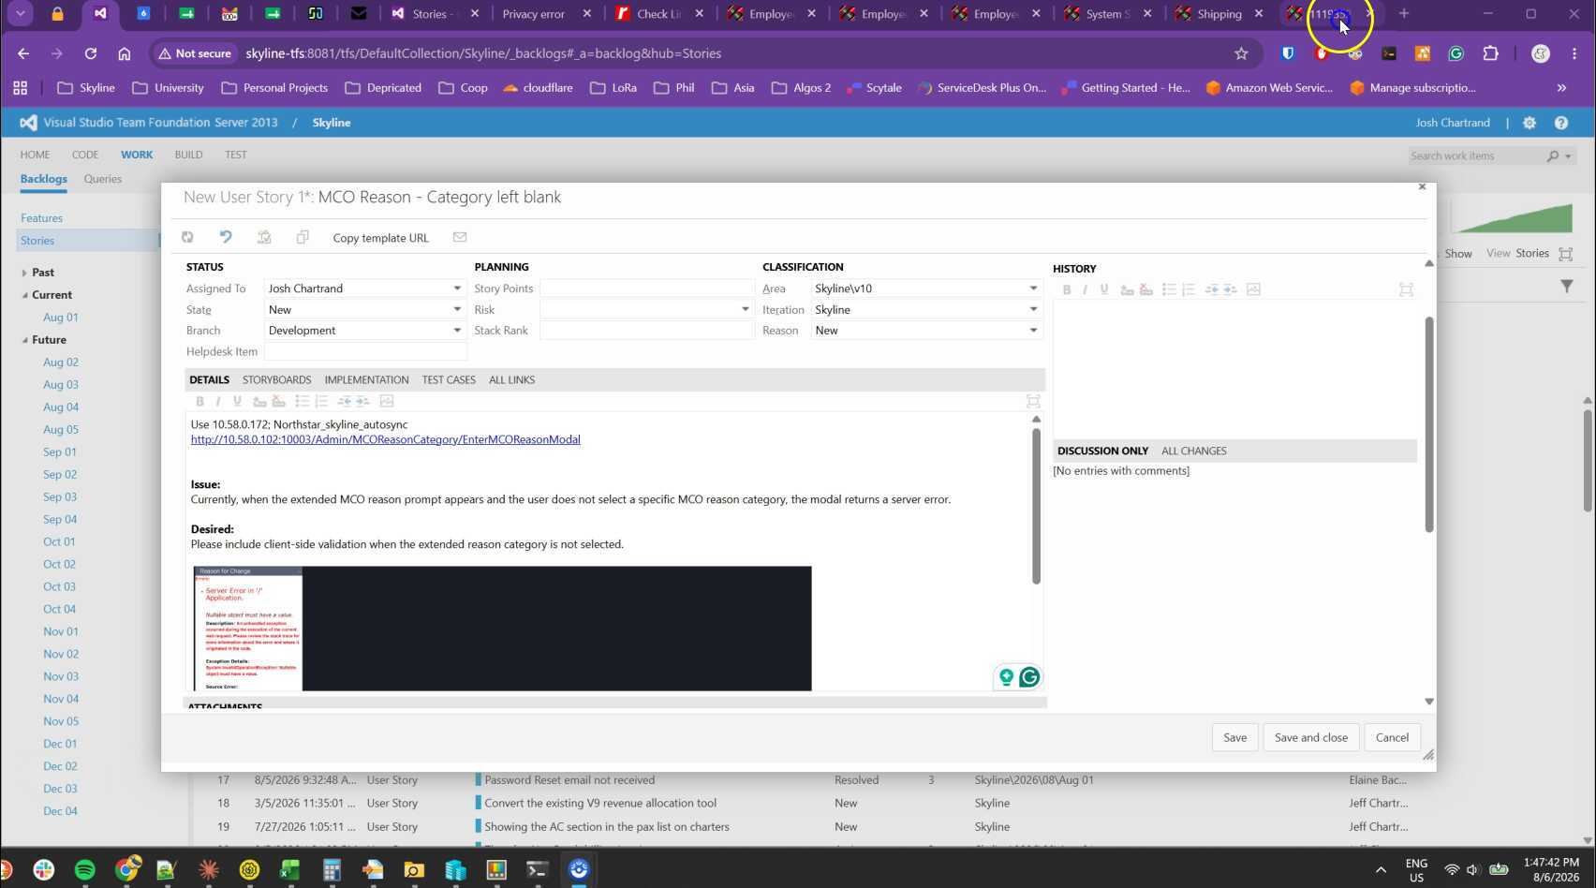The width and height of the screenshot is (1596, 888).
Task: Insert bulleted list in Details editor
Action: tap(302, 401)
